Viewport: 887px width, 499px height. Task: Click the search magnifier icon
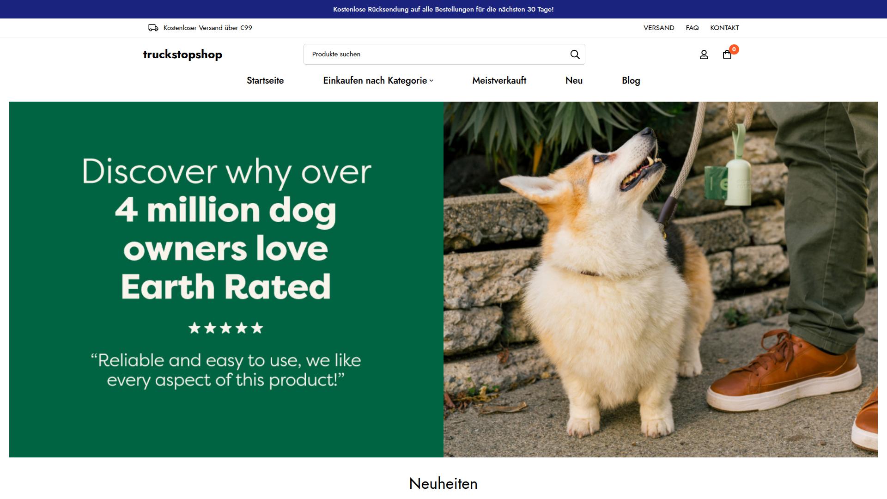pyautogui.click(x=575, y=55)
